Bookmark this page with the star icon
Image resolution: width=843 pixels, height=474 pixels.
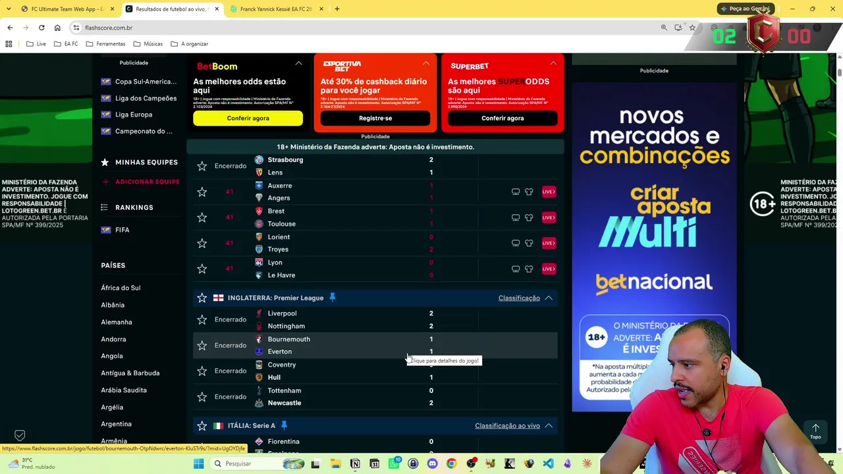[692, 28]
